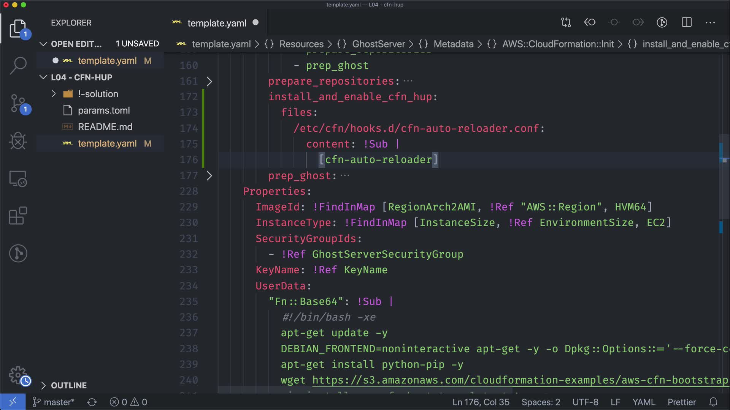Click the master branch indicator

coord(54,402)
